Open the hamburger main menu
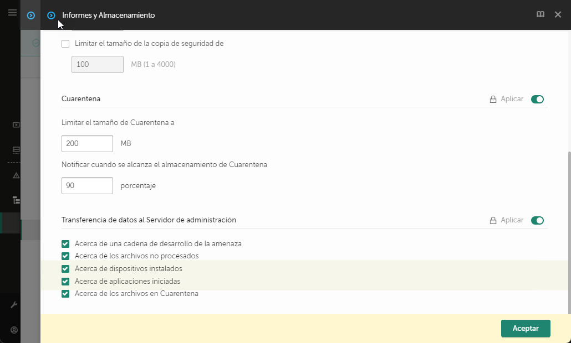Screen dimensions: 571x343 12,12
